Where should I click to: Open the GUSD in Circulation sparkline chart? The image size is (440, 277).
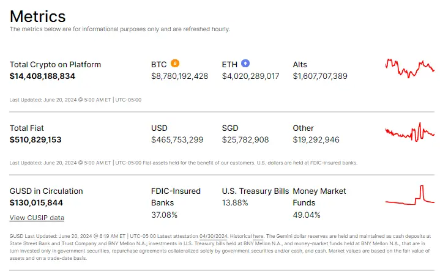pyautogui.click(x=410, y=195)
